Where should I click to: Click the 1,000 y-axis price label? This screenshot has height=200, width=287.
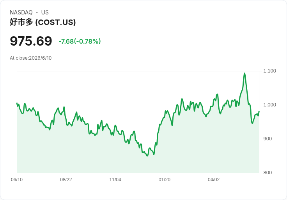(x=269, y=104)
